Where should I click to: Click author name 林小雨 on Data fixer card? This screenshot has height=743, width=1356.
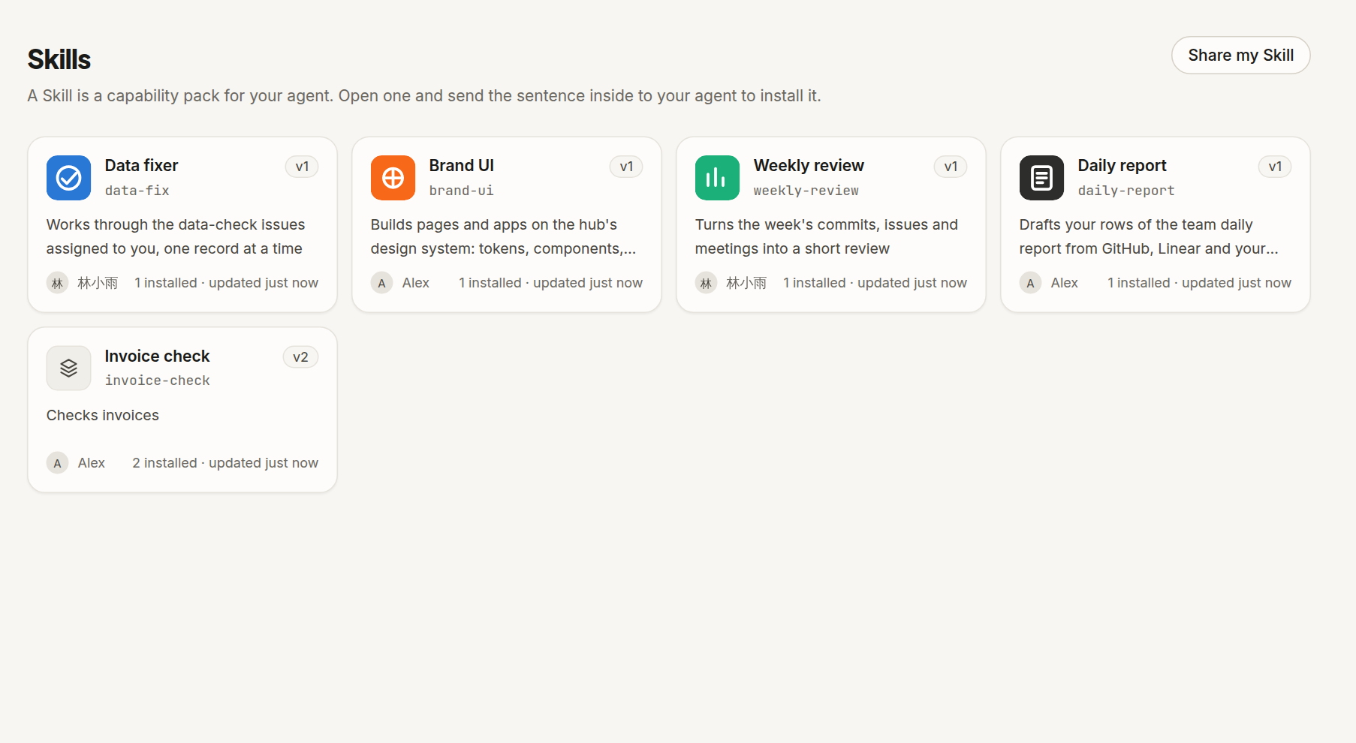point(98,283)
